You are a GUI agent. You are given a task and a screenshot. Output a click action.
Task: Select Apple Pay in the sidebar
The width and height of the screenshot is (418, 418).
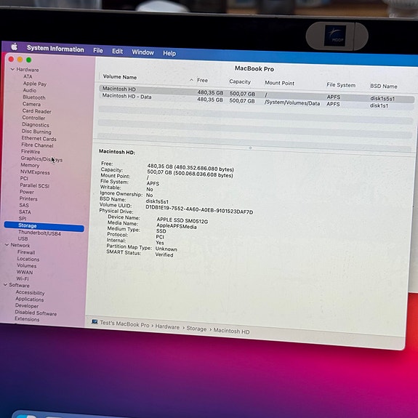pyautogui.click(x=35, y=84)
